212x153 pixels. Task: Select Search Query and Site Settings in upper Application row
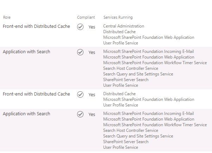[138, 74]
